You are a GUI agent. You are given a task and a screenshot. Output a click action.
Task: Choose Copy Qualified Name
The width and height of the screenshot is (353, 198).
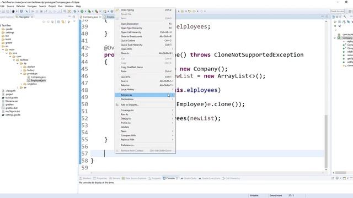[x=145, y=67]
